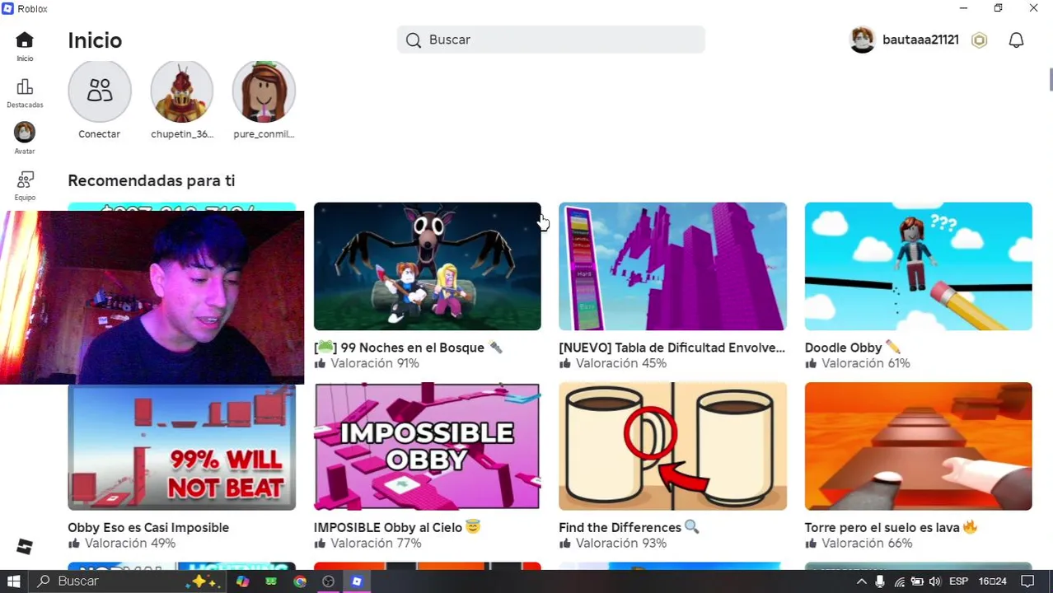Click the Find the Differences title
This screenshot has height=593, width=1053.
pyautogui.click(x=629, y=528)
